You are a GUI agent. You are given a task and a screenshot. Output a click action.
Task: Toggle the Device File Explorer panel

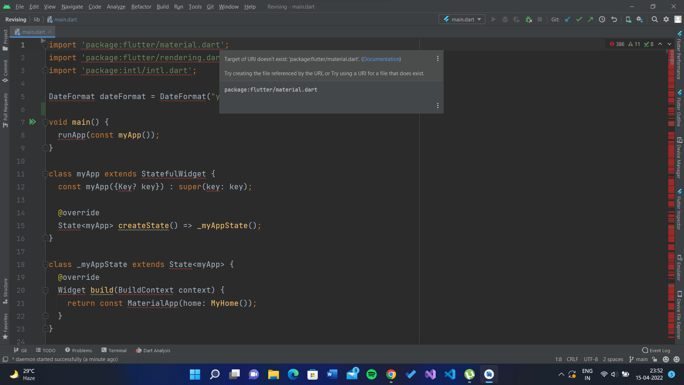[679, 315]
